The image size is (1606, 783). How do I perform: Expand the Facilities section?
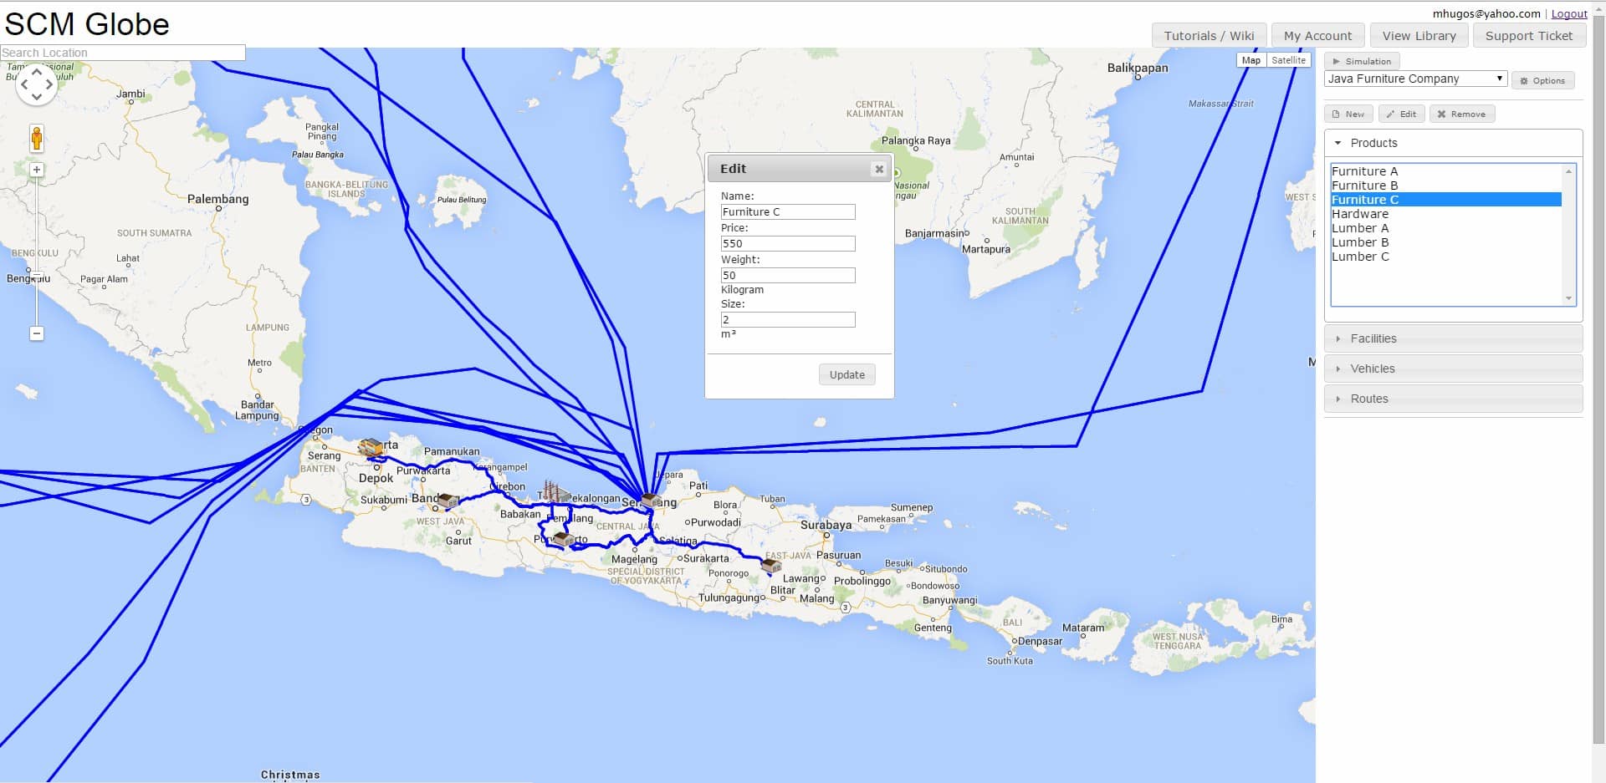point(1453,338)
